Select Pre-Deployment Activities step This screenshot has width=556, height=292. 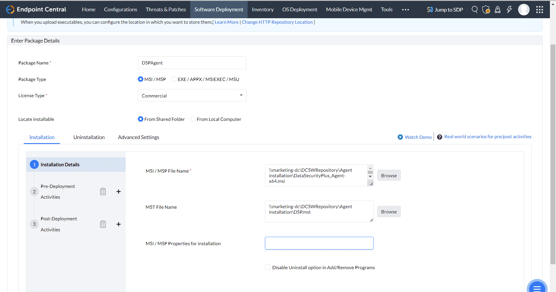point(58,192)
